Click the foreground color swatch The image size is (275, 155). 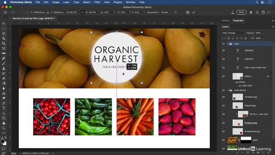coord(3,141)
